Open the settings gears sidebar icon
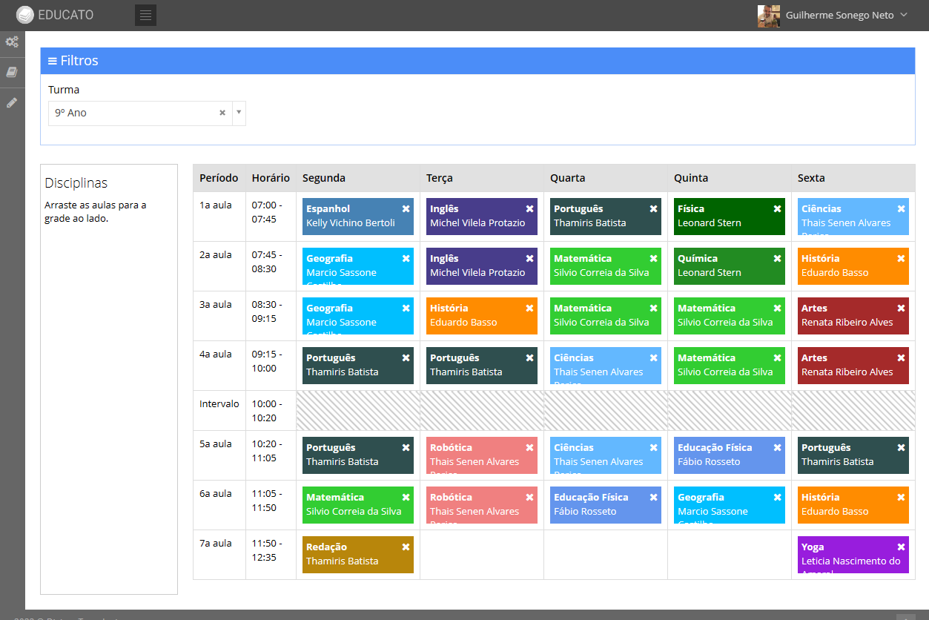The image size is (929, 620). pos(12,42)
